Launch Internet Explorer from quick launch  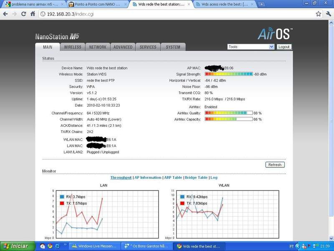(57, 246)
